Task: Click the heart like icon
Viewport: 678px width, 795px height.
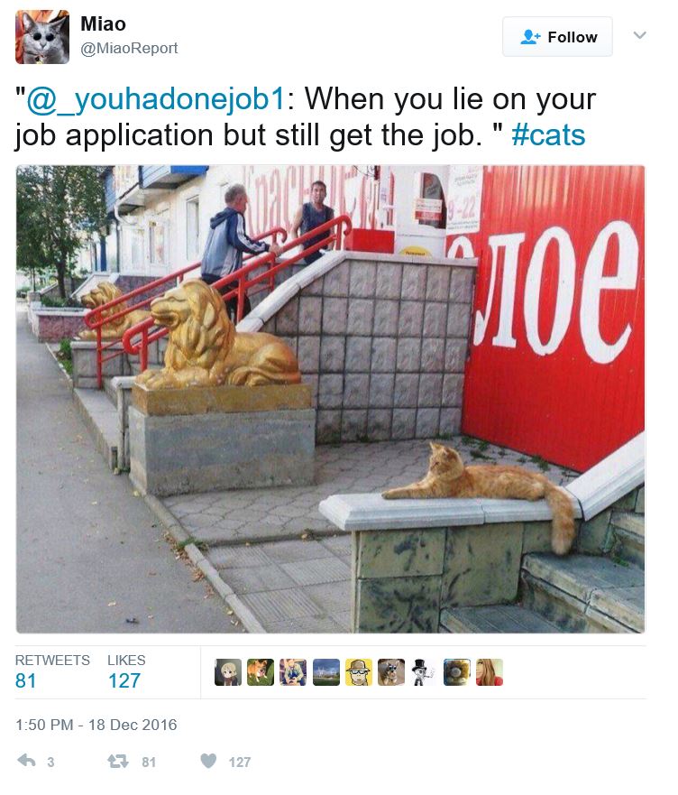Action: click(208, 761)
